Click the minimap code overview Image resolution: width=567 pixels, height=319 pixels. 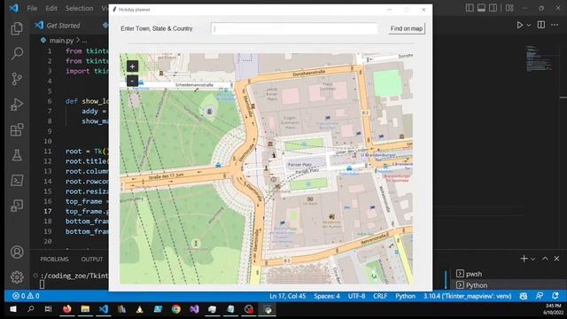coord(539,58)
